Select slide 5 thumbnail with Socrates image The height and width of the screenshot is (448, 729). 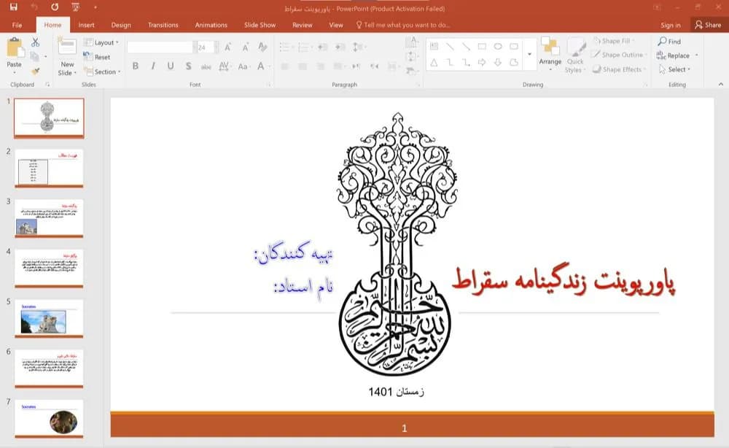[49, 319]
